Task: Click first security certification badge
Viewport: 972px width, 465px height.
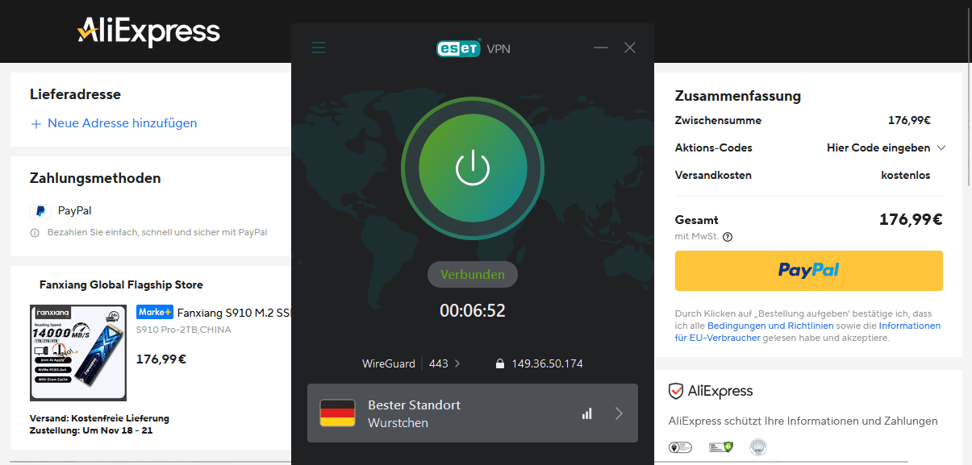Action: click(680, 446)
